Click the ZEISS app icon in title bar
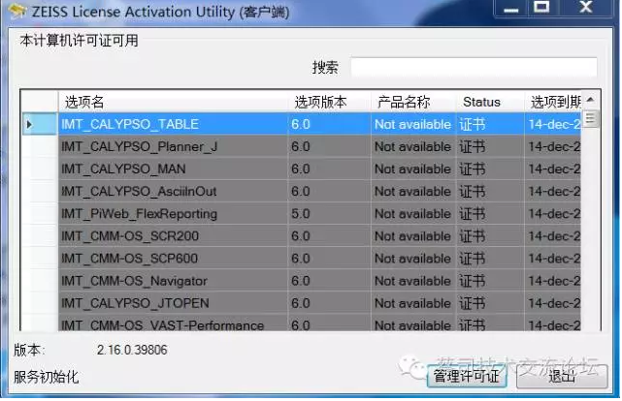The width and height of the screenshot is (622, 401). tap(17, 12)
